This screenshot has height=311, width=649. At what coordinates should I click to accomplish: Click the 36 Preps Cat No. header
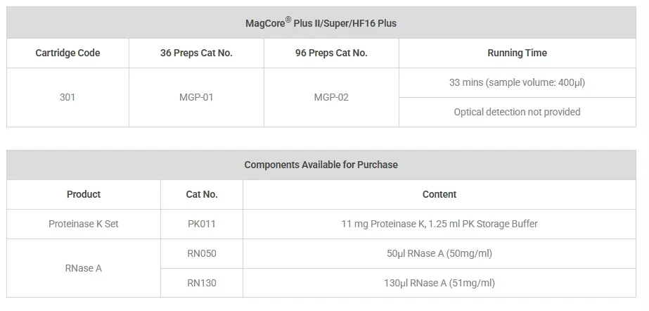click(x=197, y=53)
